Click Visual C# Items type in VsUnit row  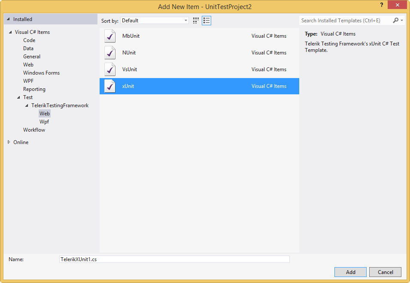(269, 69)
